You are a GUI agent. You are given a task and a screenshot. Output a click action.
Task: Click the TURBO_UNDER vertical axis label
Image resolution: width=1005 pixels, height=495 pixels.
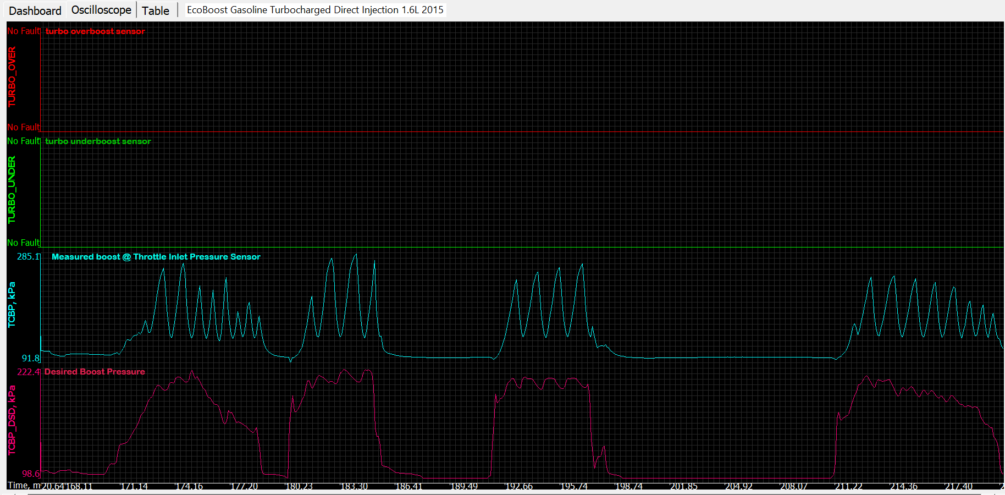tap(12, 190)
